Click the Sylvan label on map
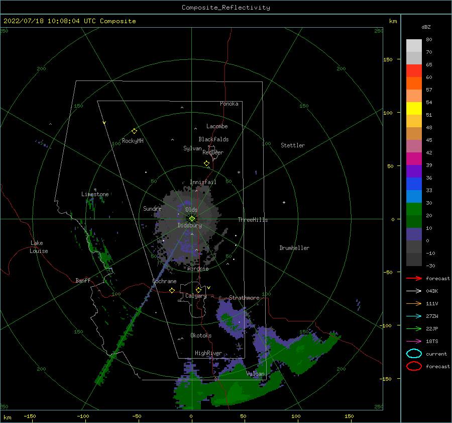Viewport: 452px width, 423px height. point(192,148)
